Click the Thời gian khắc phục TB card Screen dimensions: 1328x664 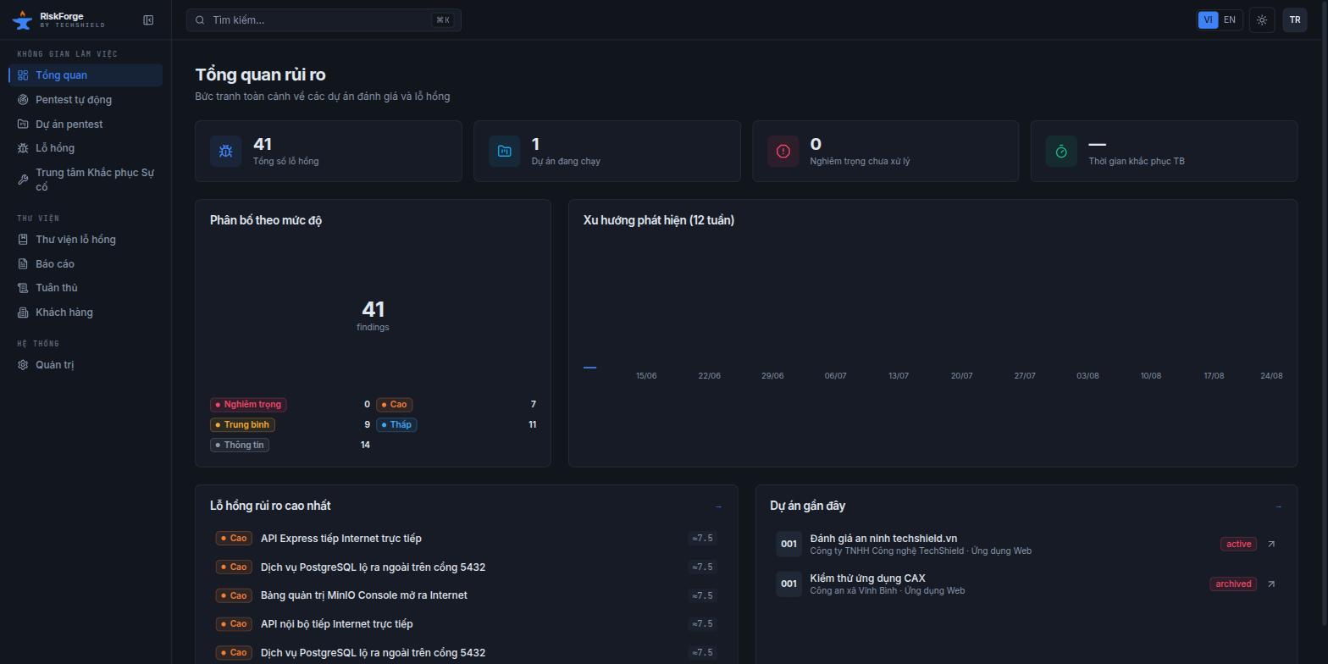(x=1164, y=151)
